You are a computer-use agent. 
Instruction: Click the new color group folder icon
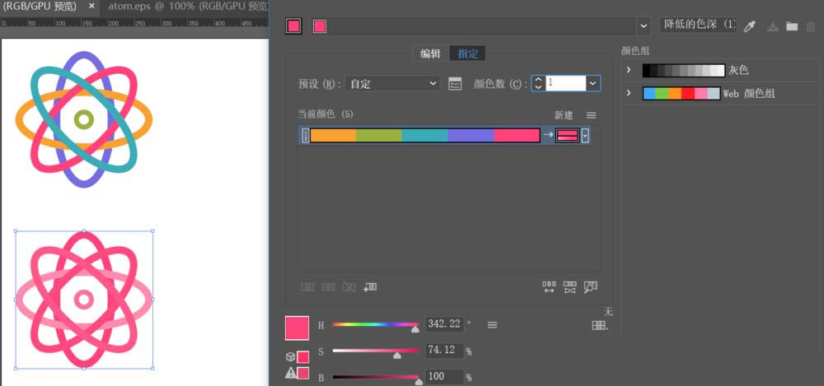[792, 26]
